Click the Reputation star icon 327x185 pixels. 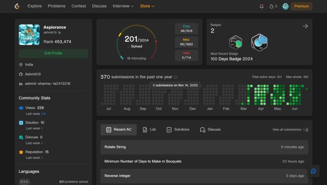[x=21, y=152]
